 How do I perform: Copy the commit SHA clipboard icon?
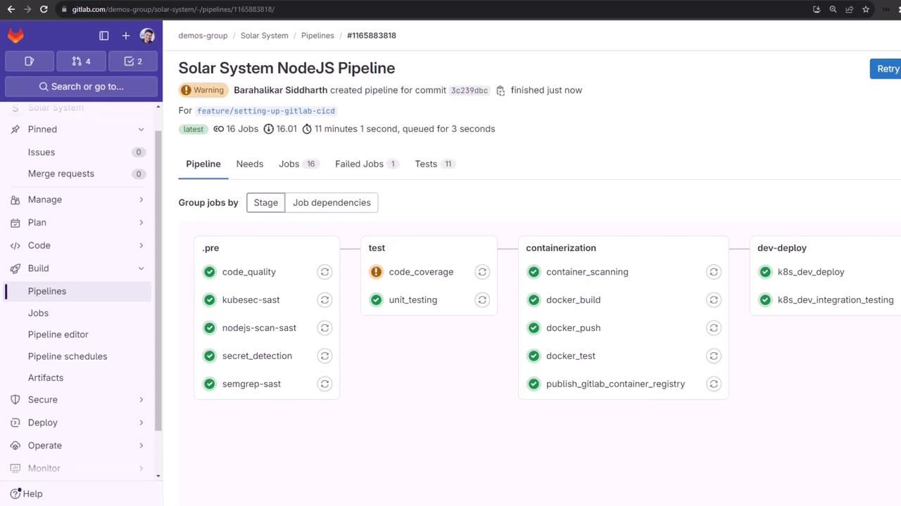click(500, 91)
